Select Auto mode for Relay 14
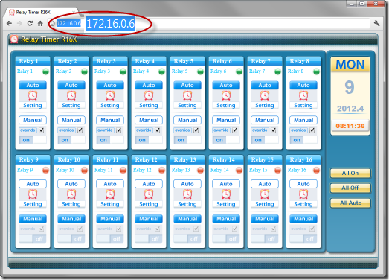This screenshot has width=389, height=280. coord(226,184)
